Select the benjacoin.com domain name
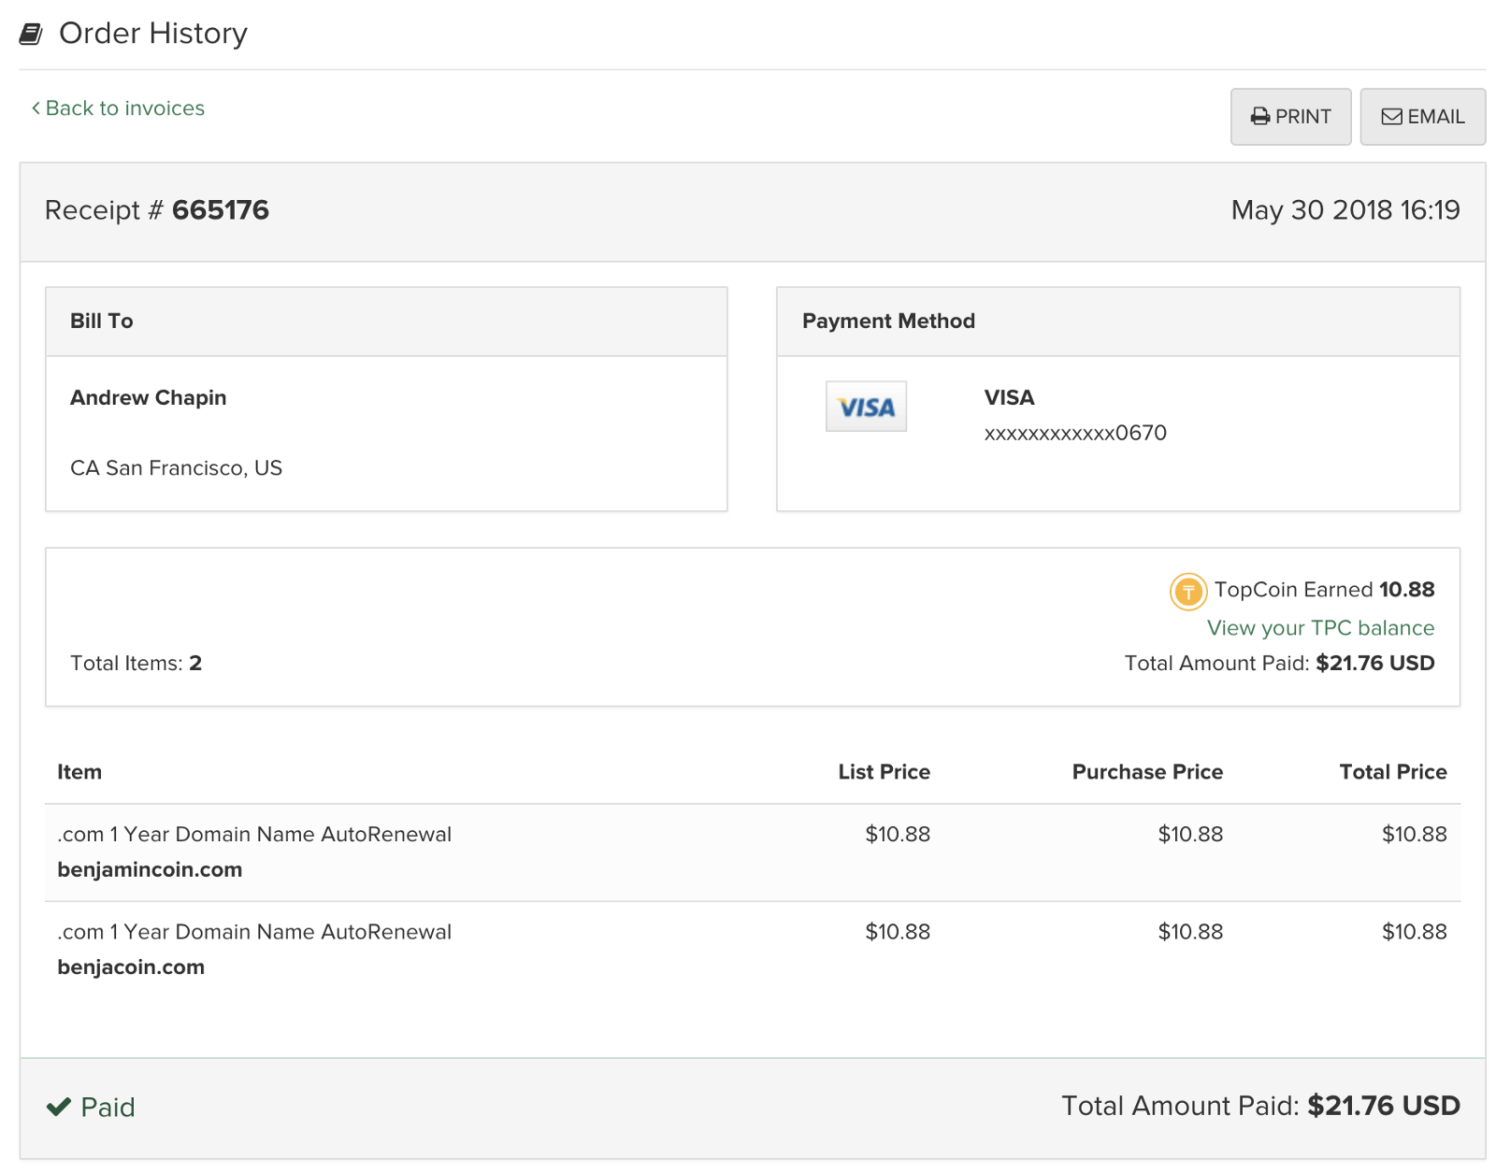 (x=131, y=967)
